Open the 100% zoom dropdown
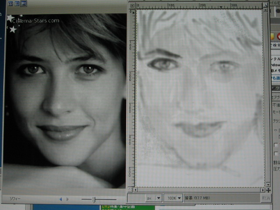280x210 pixels. 173,198
